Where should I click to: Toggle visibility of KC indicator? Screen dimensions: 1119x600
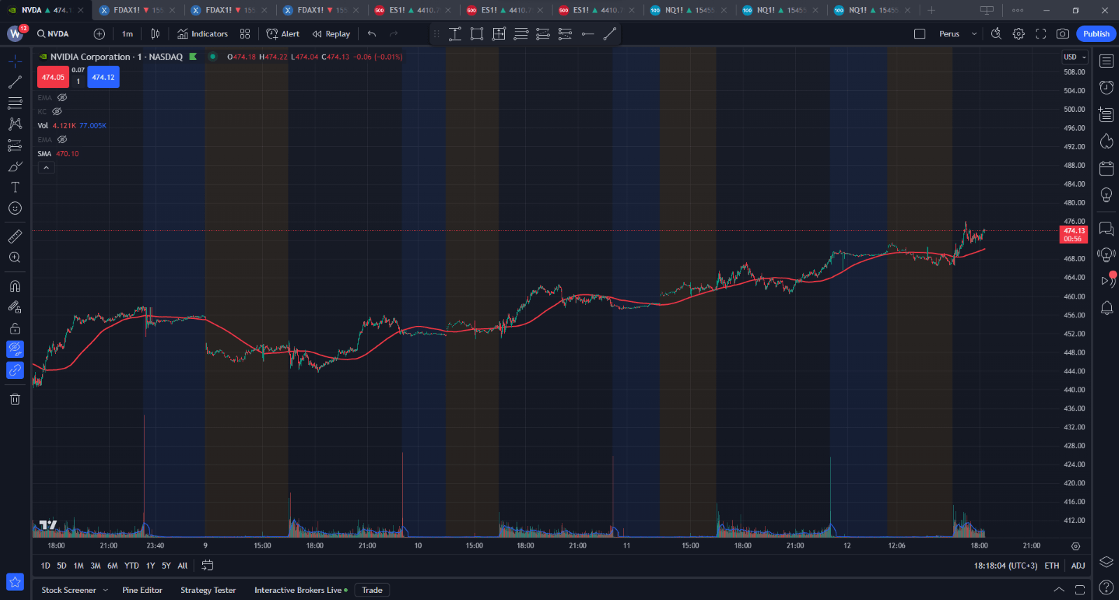point(57,111)
